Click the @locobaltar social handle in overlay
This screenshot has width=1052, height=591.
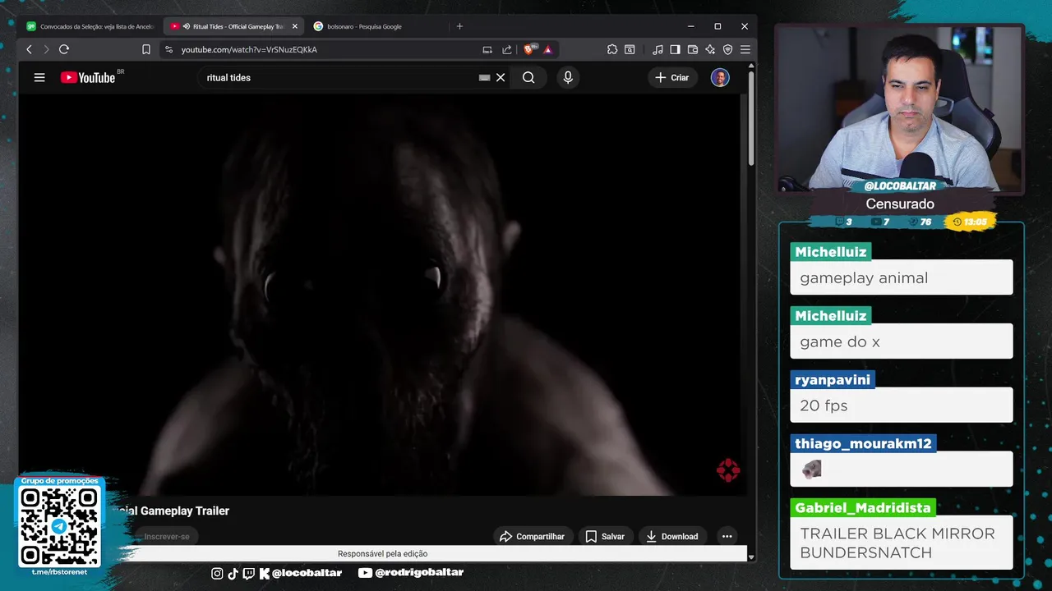[301, 573]
